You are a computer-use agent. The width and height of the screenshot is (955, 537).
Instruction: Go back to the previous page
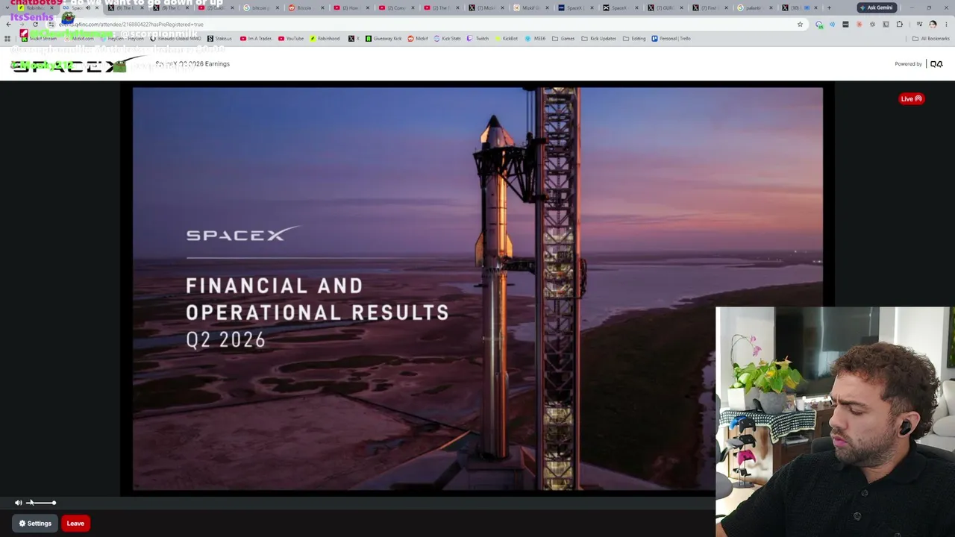(x=8, y=25)
